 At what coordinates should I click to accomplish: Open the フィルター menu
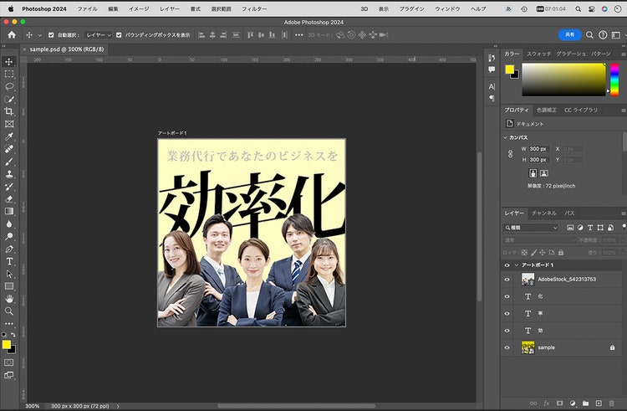click(254, 9)
